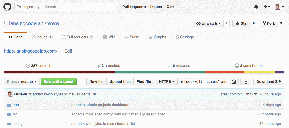Click Download ZIP button

click(269, 82)
